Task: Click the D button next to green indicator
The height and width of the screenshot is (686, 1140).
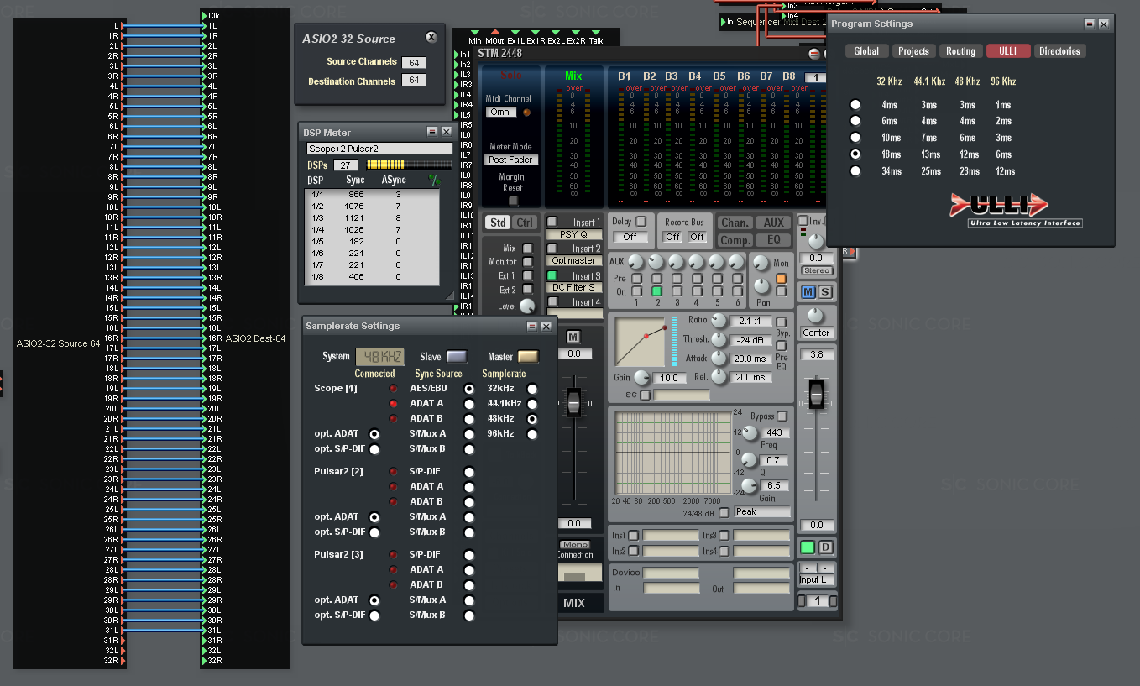Action: point(825,548)
